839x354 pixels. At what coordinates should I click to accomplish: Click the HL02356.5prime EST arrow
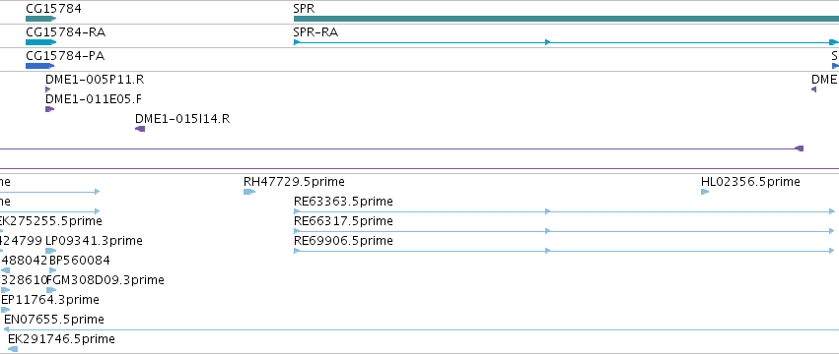click(x=705, y=192)
